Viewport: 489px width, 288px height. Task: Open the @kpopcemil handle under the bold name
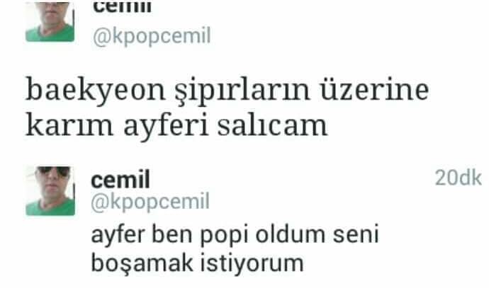[150, 202]
